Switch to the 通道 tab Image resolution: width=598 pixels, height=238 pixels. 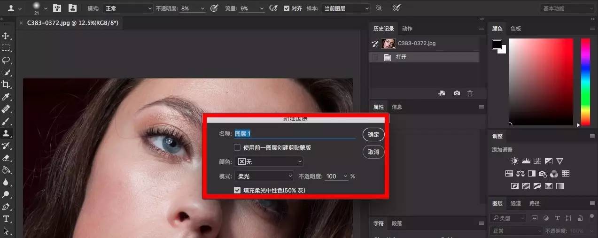tap(516, 204)
